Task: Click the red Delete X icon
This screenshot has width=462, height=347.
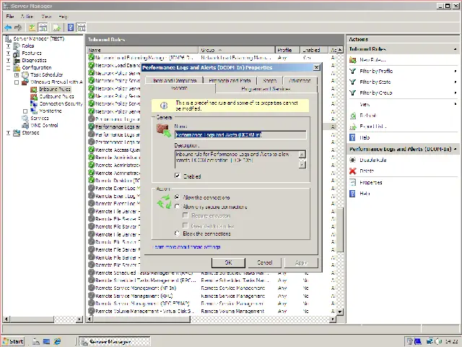Action: click(x=353, y=171)
